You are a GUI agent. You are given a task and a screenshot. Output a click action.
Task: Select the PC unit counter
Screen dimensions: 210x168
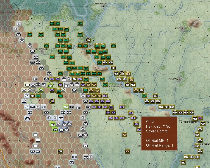(x=61, y=151)
